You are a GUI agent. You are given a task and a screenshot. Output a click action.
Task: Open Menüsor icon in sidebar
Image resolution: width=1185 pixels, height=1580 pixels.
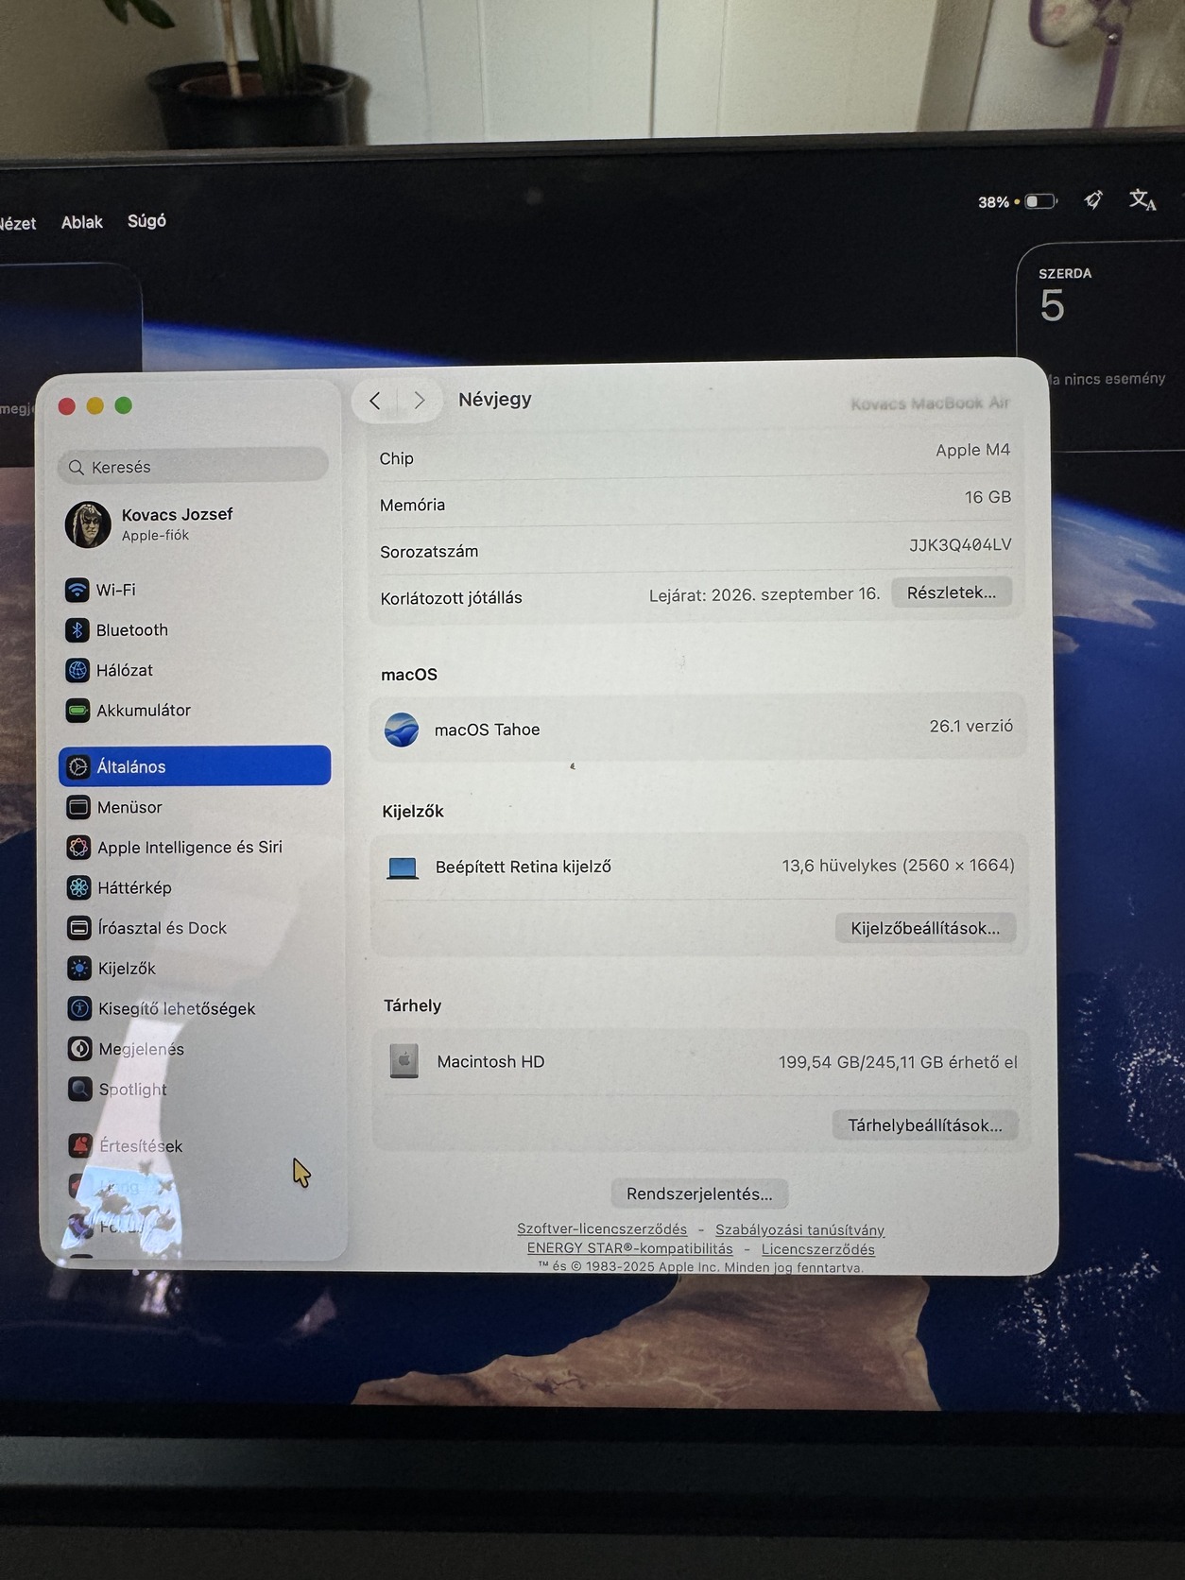[79, 807]
